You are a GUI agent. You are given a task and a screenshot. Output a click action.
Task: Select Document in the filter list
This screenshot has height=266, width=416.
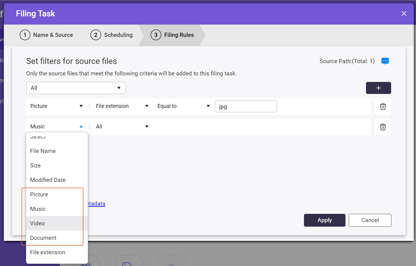pyautogui.click(x=43, y=238)
